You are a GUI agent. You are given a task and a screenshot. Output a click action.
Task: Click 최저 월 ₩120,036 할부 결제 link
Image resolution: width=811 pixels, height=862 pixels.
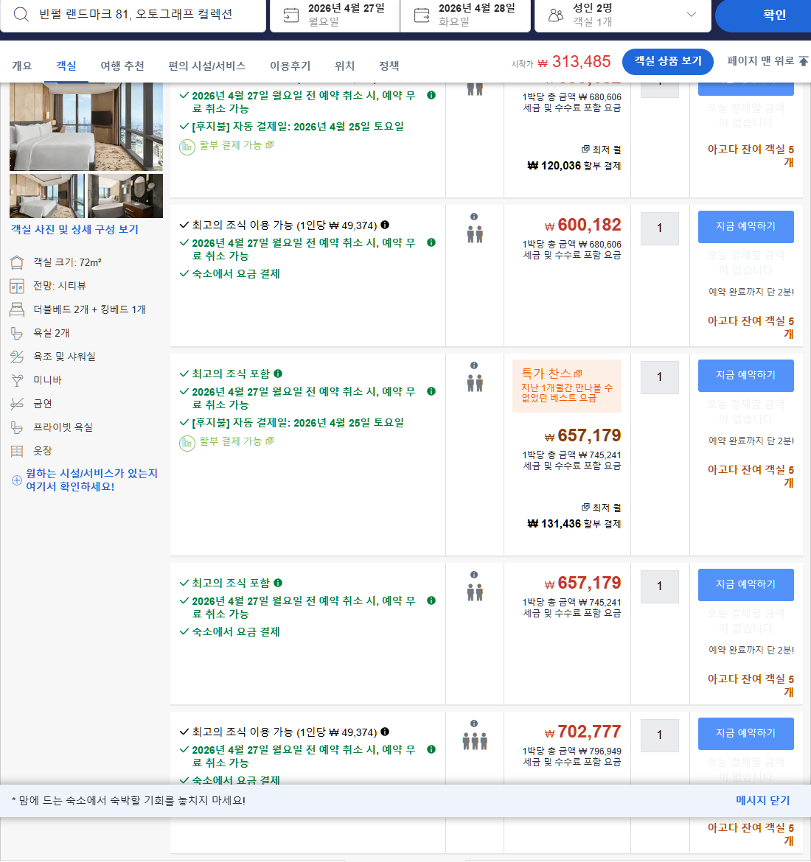(574, 158)
